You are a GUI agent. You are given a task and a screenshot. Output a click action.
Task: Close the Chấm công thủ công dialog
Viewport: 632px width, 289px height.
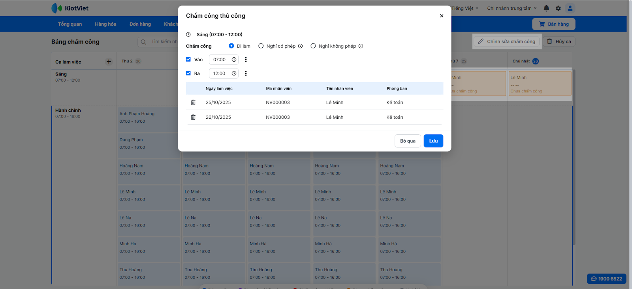442,16
